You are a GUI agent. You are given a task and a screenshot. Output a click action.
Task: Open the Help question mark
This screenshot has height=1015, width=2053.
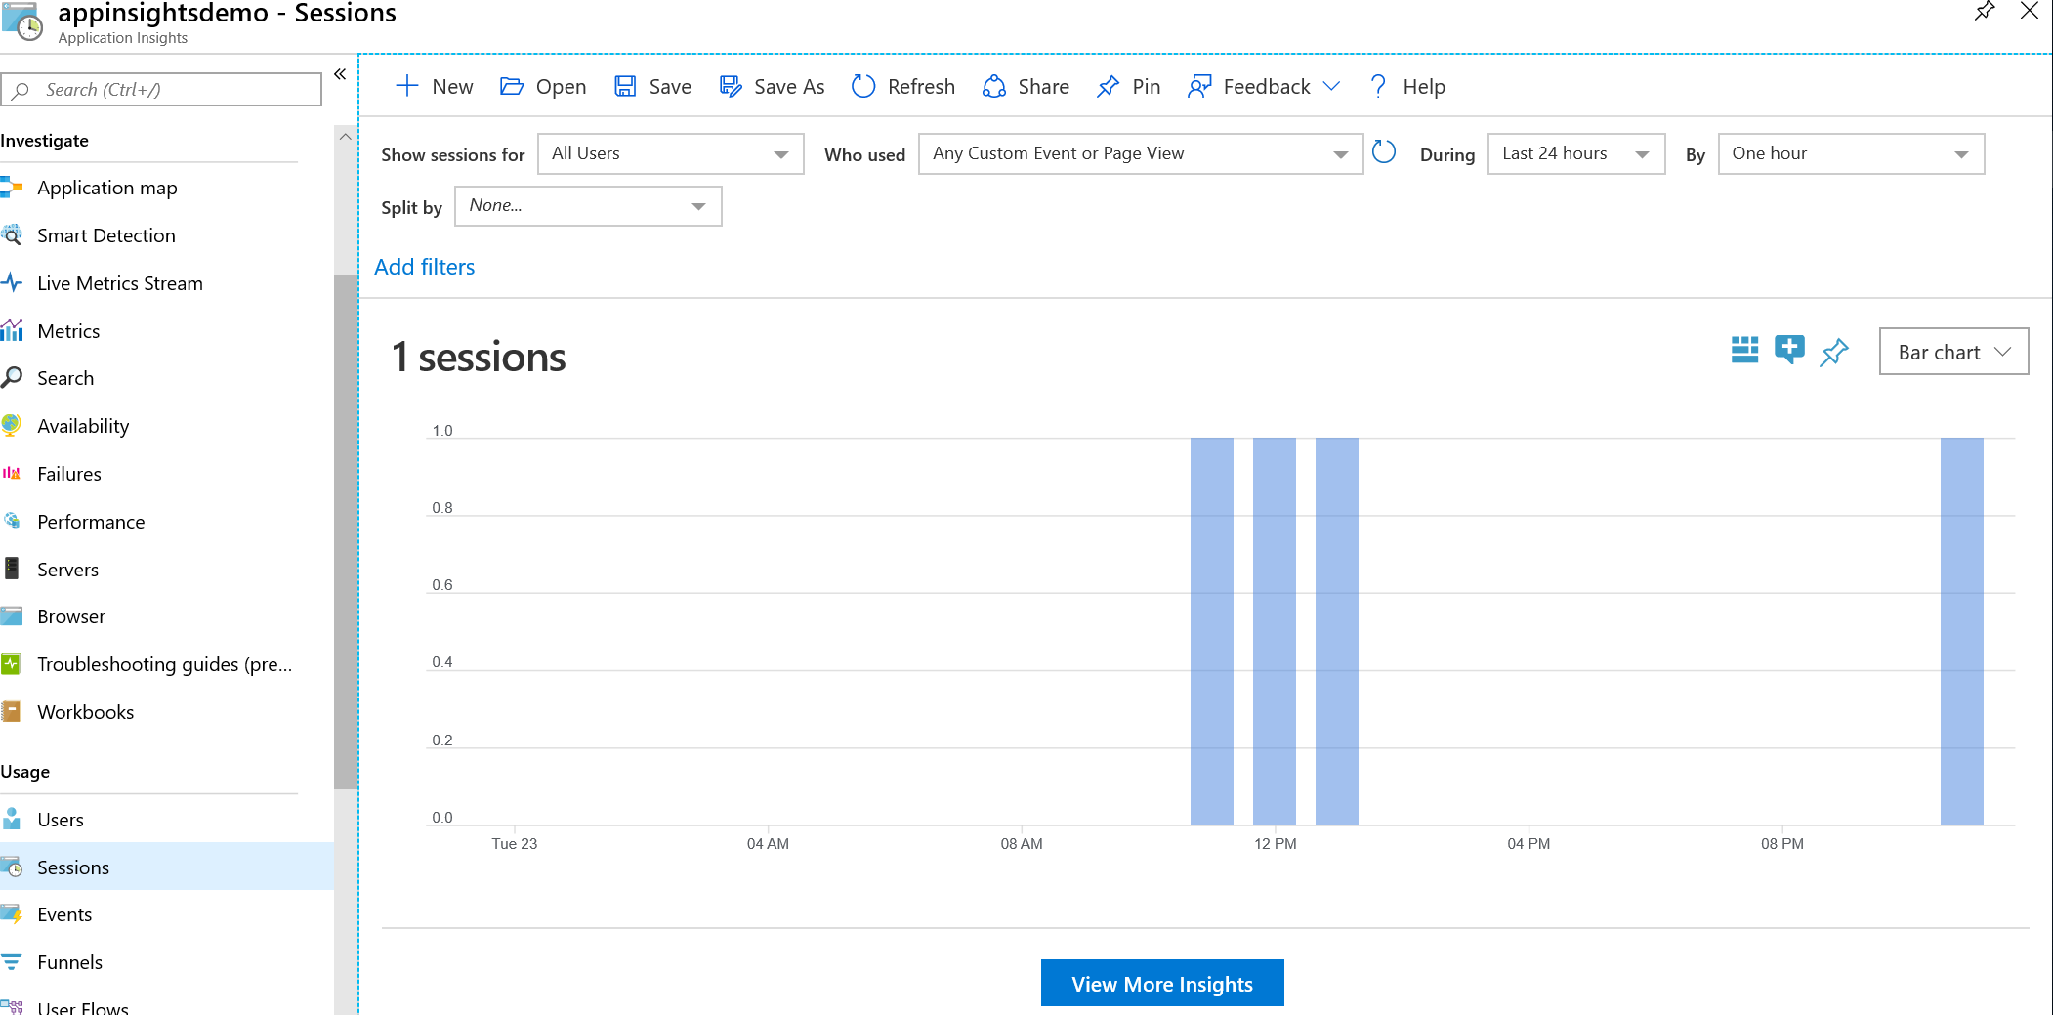[1377, 86]
